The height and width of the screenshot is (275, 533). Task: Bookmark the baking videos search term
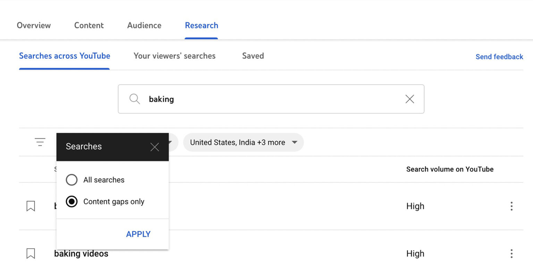[x=31, y=253]
